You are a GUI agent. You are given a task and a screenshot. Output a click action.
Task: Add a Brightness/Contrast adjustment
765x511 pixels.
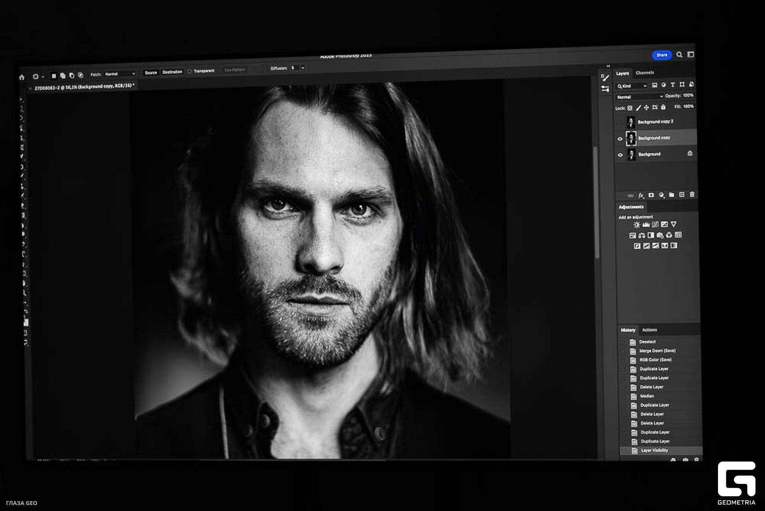coord(637,225)
